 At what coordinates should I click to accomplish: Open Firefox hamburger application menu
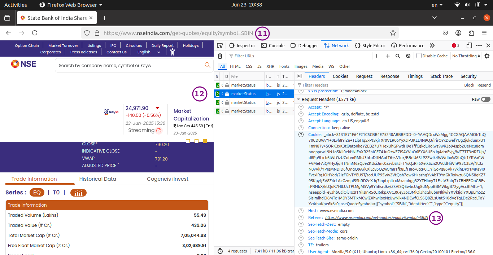coord(484,33)
